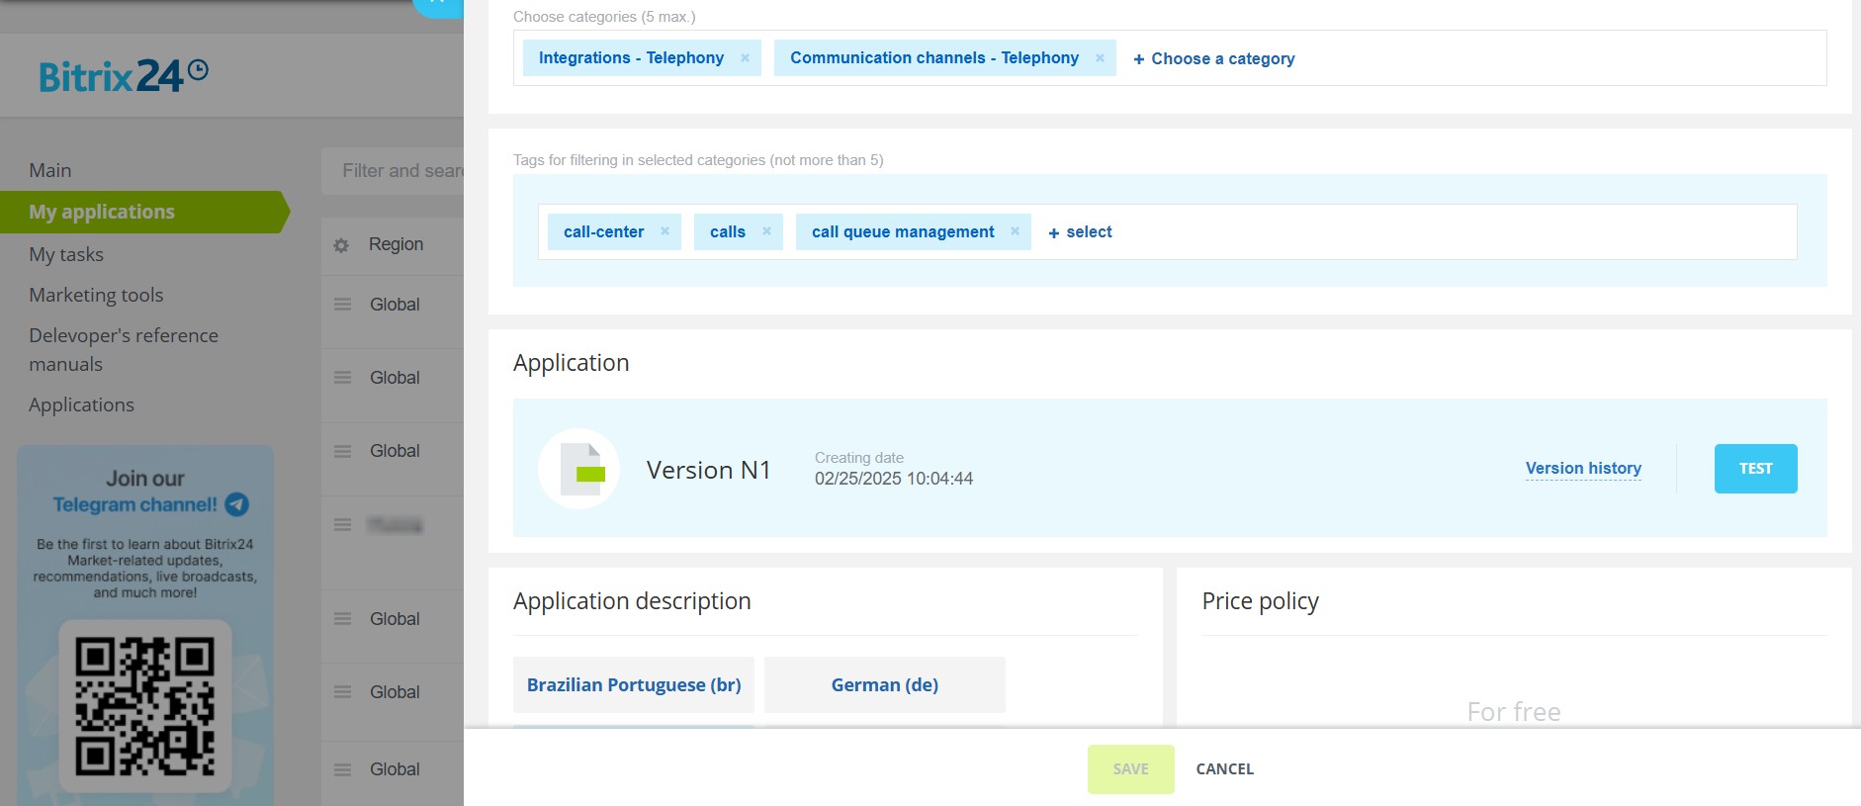The height and width of the screenshot is (806, 1861).
Task: Open the tag select picker
Action: 1080,232
